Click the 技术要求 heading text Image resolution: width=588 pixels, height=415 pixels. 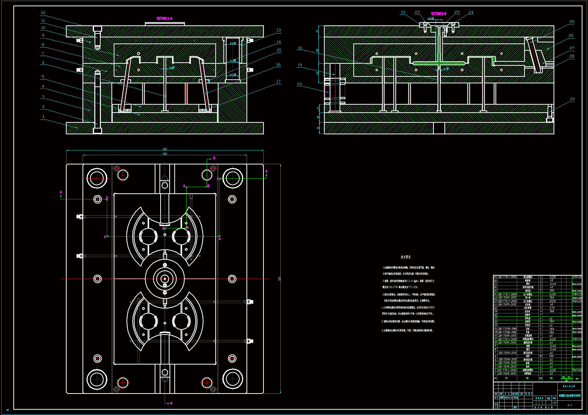406,257
